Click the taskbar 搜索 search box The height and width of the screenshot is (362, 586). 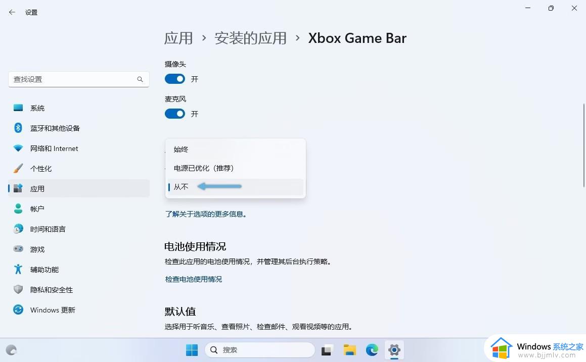[x=260, y=350]
